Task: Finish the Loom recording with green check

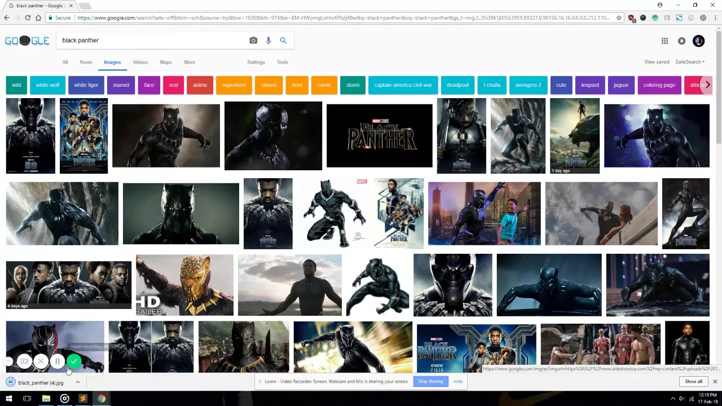Action: (x=74, y=361)
